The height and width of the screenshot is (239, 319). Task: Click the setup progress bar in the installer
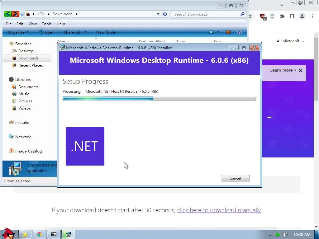click(x=159, y=98)
